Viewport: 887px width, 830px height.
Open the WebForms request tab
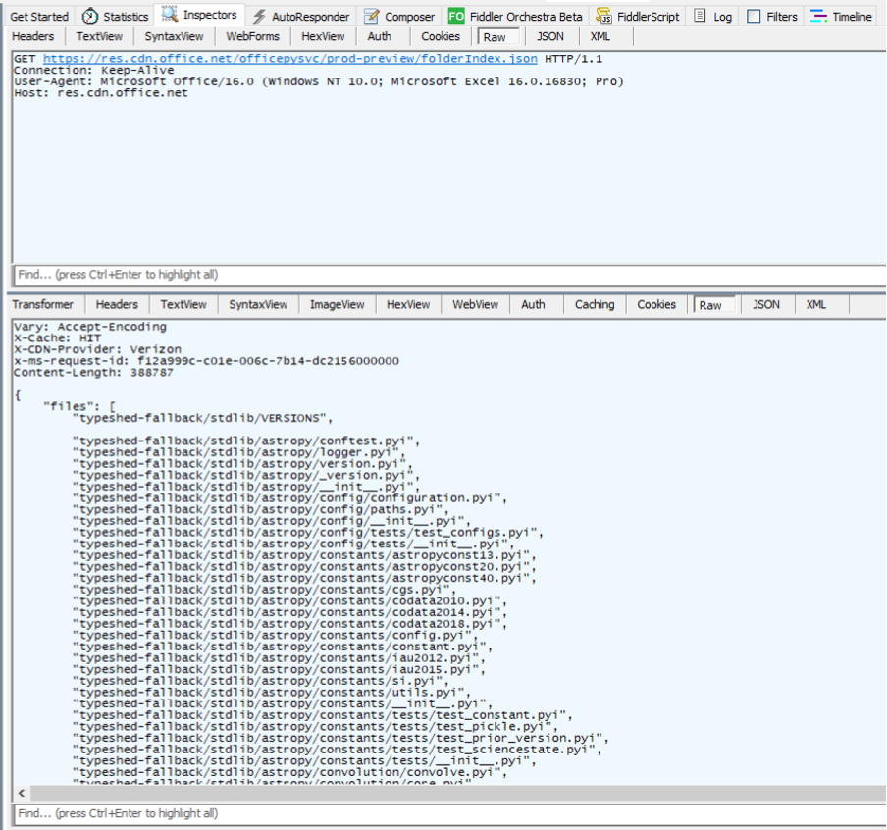pos(252,36)
